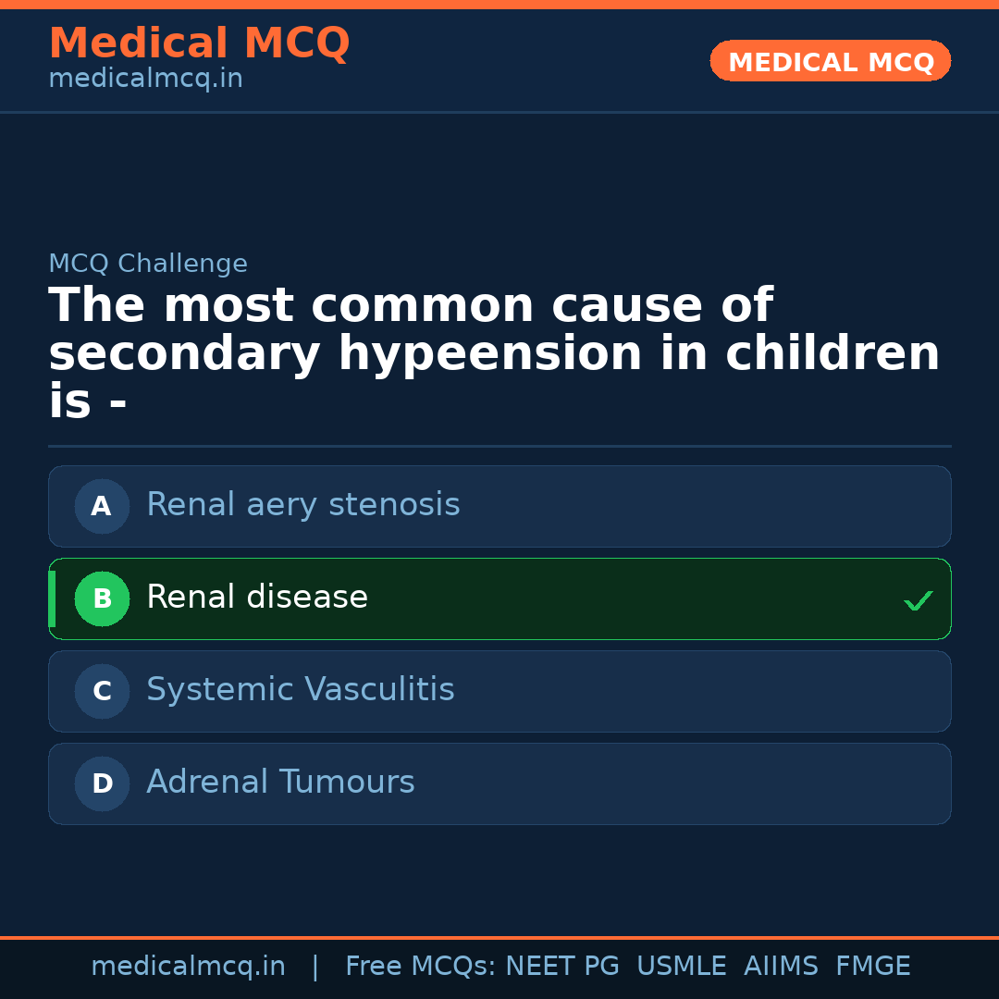Viewport: 999px width, 999px height.
Task: Open the USMLE section from footer
Action: coord(682,966)
